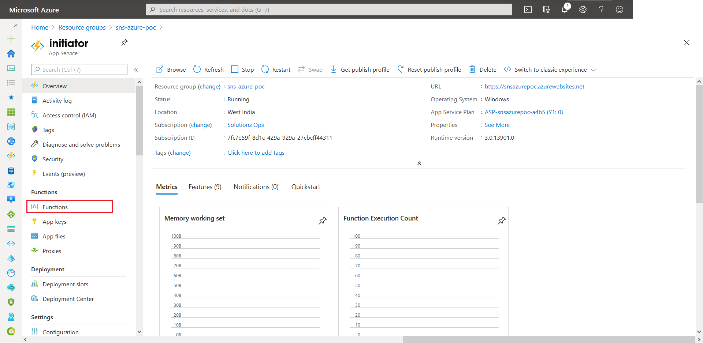Open the Solutions Ops subscription link
Image resolution: width=703 pixels, height=343 pixels.
[x=246, y=125]
